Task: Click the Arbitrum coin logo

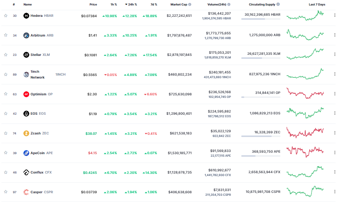Action: 26,35
